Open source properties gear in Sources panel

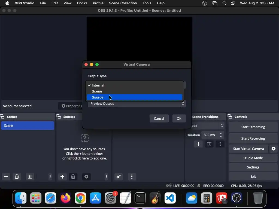(x=86, y=177)
